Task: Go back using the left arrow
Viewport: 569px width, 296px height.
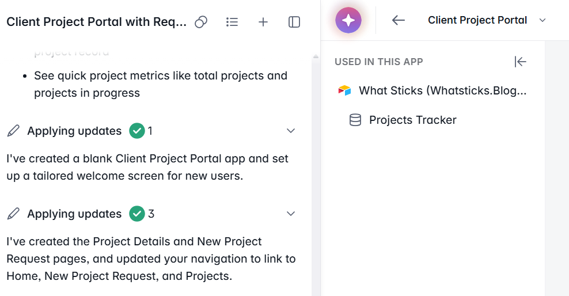Action: pyautogui.click(x=399, y=20)
